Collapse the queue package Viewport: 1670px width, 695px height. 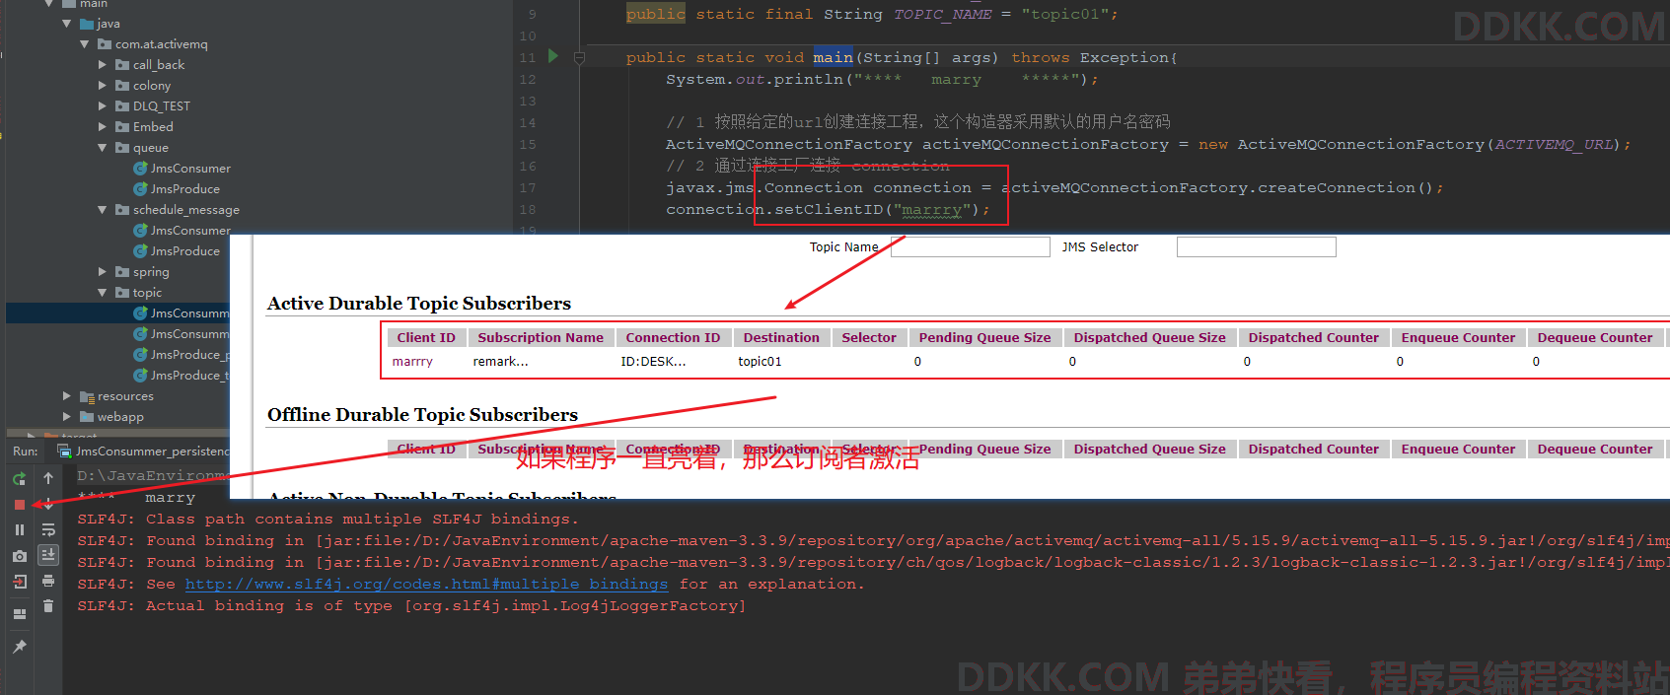point(102,148)
